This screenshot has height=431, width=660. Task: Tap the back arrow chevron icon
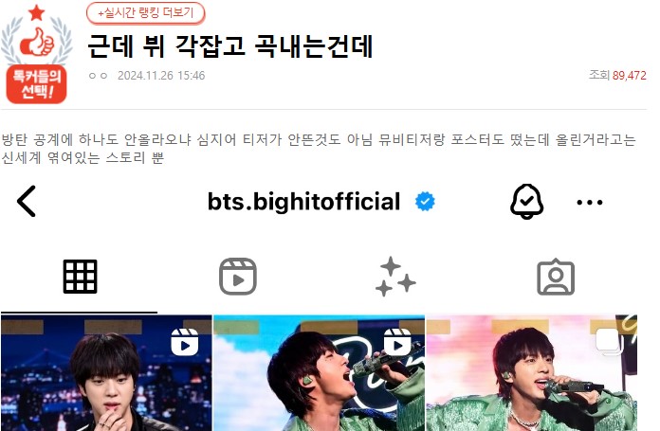click(x=27, y=201)
